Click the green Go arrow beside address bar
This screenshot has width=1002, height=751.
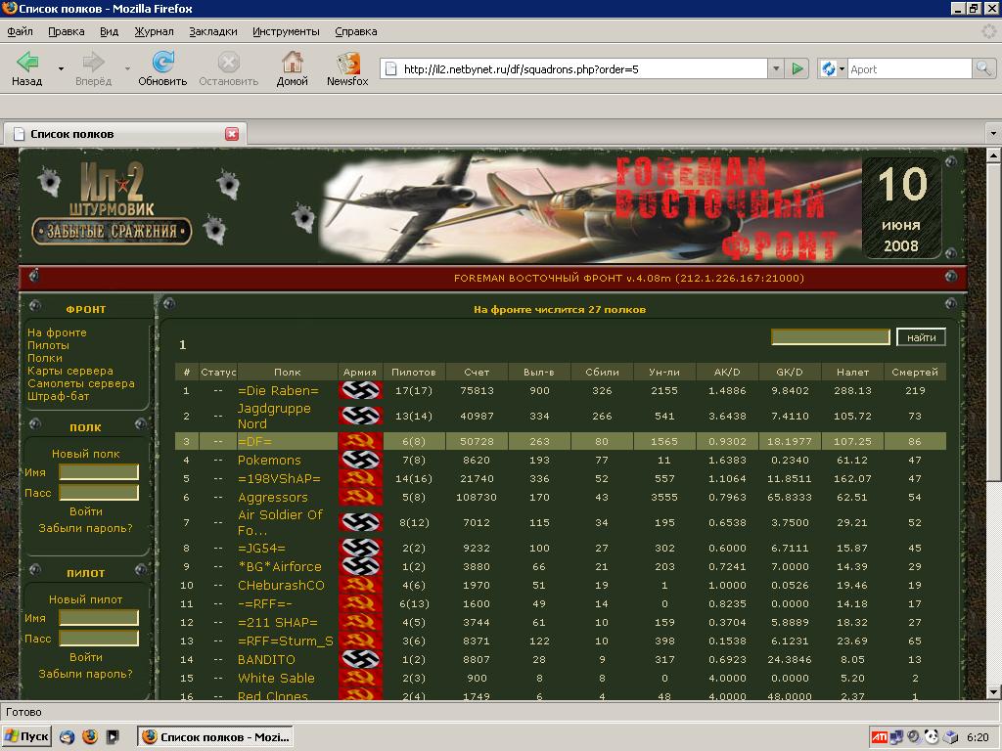(x=797, y=68)
